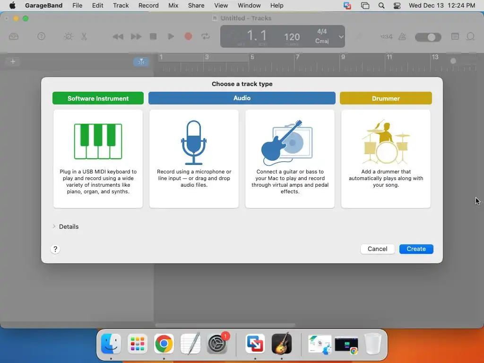Click the Rewind transport button
The width and height of the screenshot is (484, 363).
coord(118,37)
